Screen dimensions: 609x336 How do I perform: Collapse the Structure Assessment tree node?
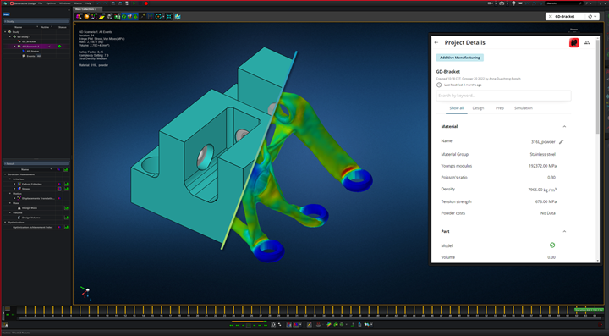click(5, 174)
